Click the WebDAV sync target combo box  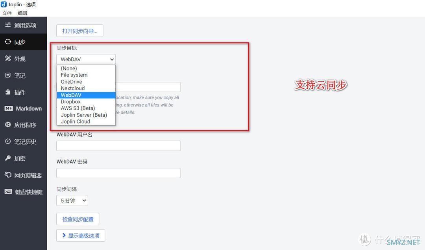[86, 59]
